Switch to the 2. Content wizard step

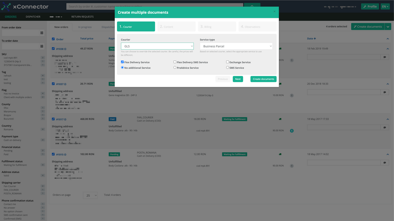click(176, 26)
